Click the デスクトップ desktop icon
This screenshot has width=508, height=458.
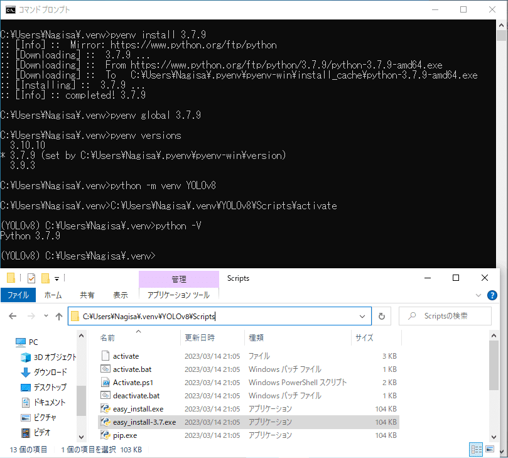(26, 388)
